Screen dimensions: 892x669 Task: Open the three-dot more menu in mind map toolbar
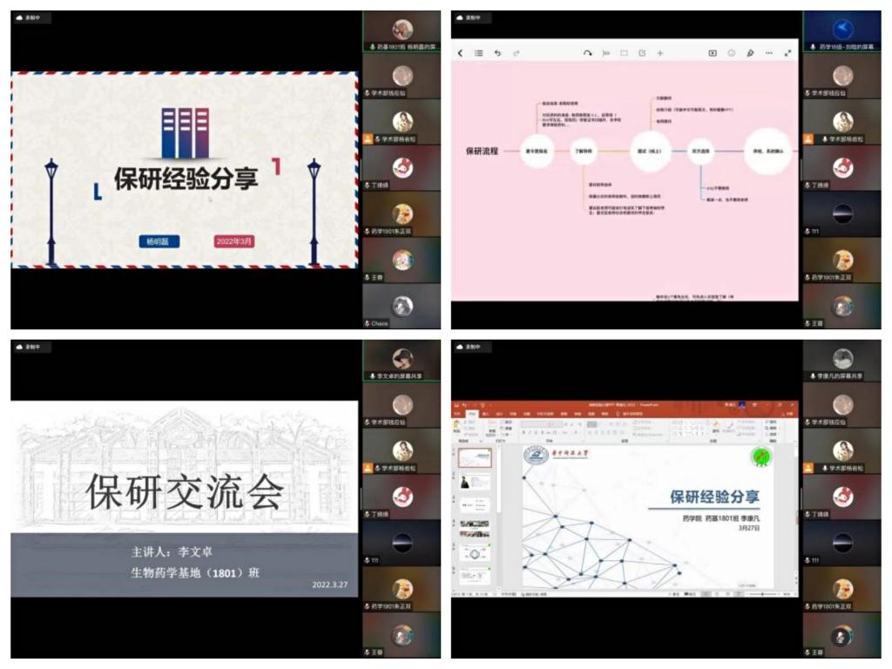pyautogui.click(x=769, y=53)
